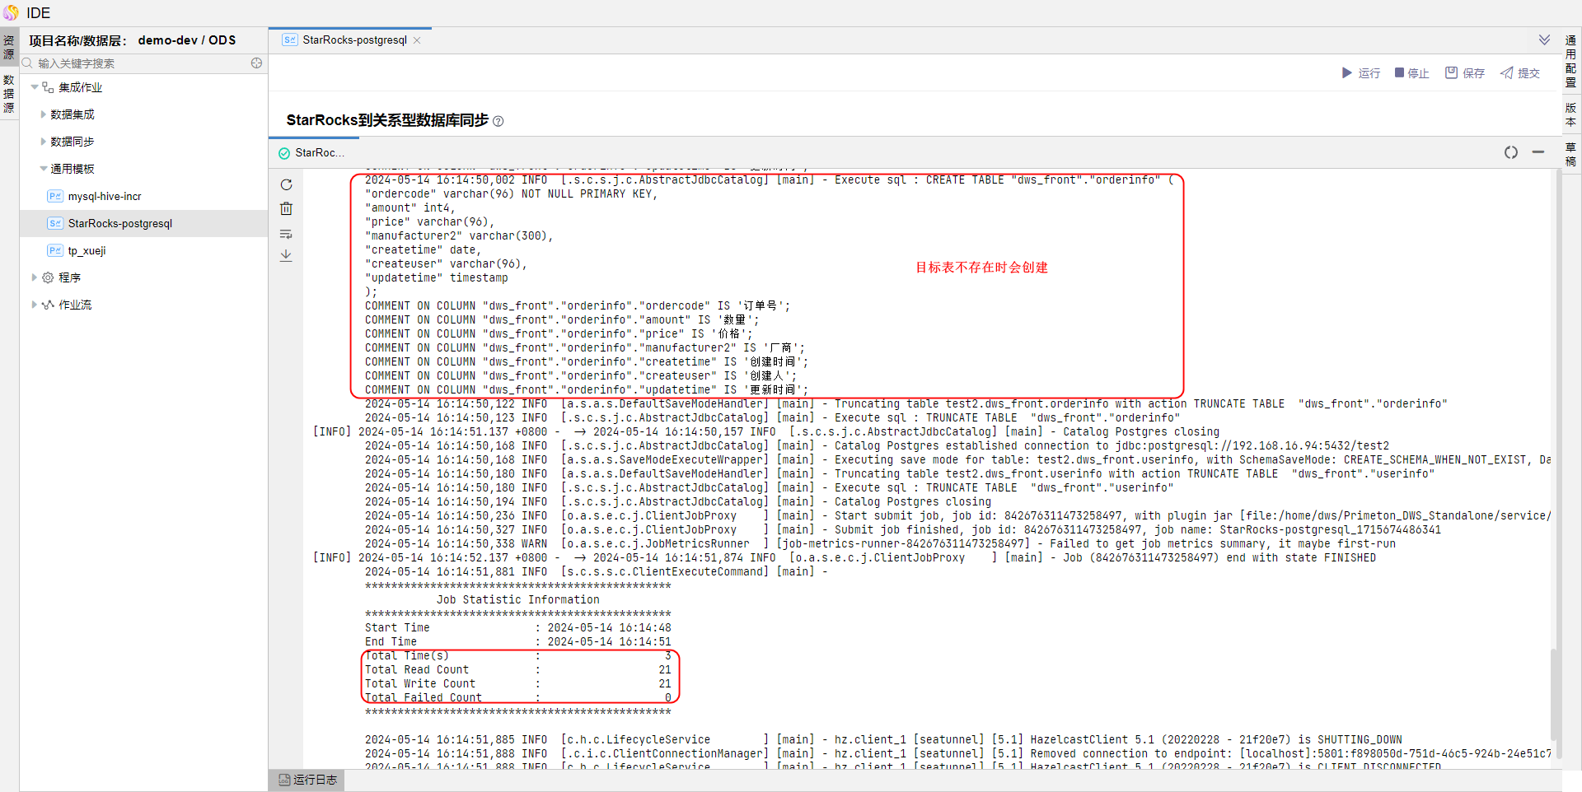
Task: Download the log file icon
Action: [x=286, y=256]
